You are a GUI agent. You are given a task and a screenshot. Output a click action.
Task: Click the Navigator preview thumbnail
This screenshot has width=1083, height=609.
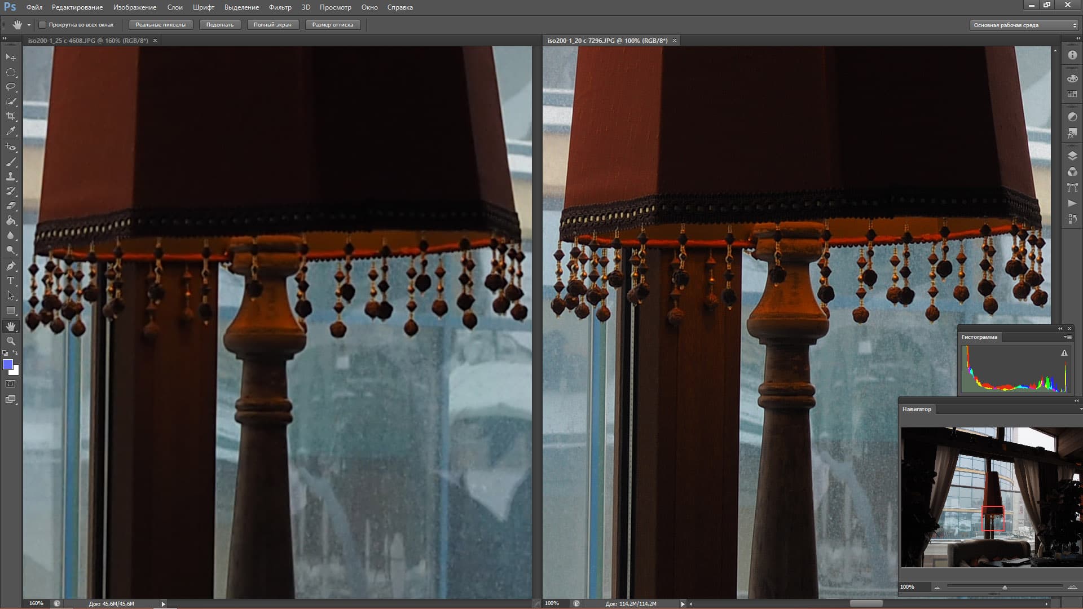pos(991,497)
